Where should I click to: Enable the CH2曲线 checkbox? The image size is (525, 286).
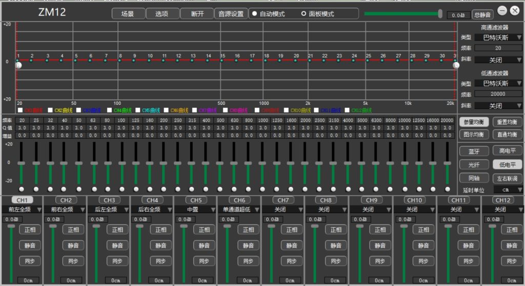coord(50,110)
